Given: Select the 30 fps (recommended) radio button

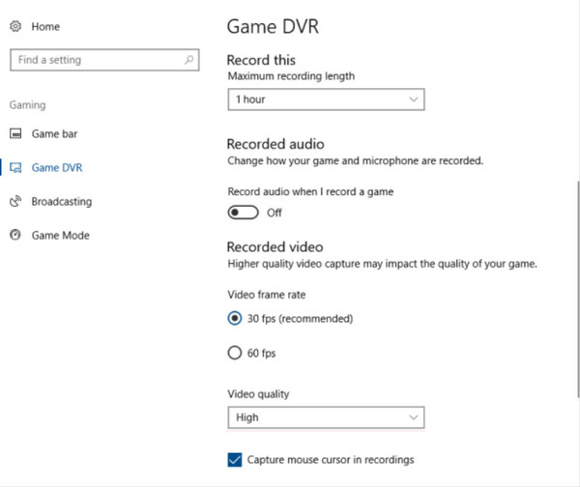Looking at the screenshot, I should tap(234, 318).
